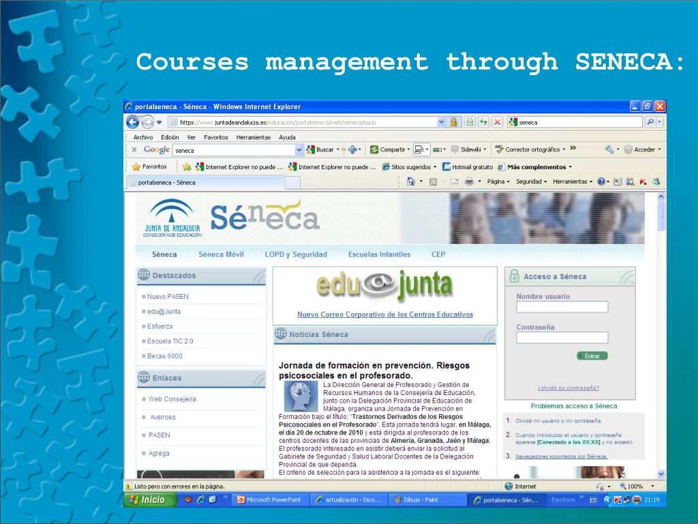This screenshot has width=698, height=524.
Task: Open the Edición menu
Action: (x=170, y=137)
